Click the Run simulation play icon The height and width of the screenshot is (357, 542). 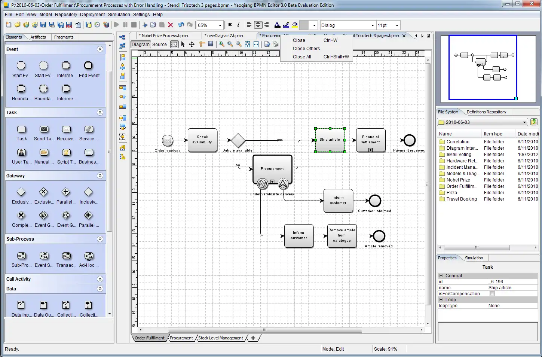click(116, 25)
